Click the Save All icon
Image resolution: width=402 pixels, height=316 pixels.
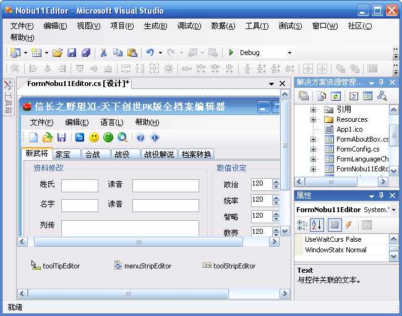click(86, 53)
